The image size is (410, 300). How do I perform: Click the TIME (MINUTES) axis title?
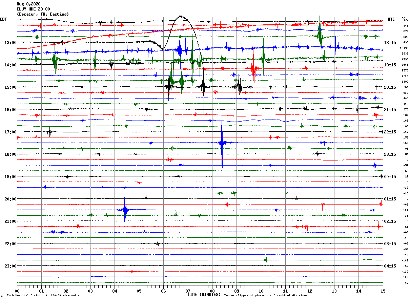[x=204, y=295]
